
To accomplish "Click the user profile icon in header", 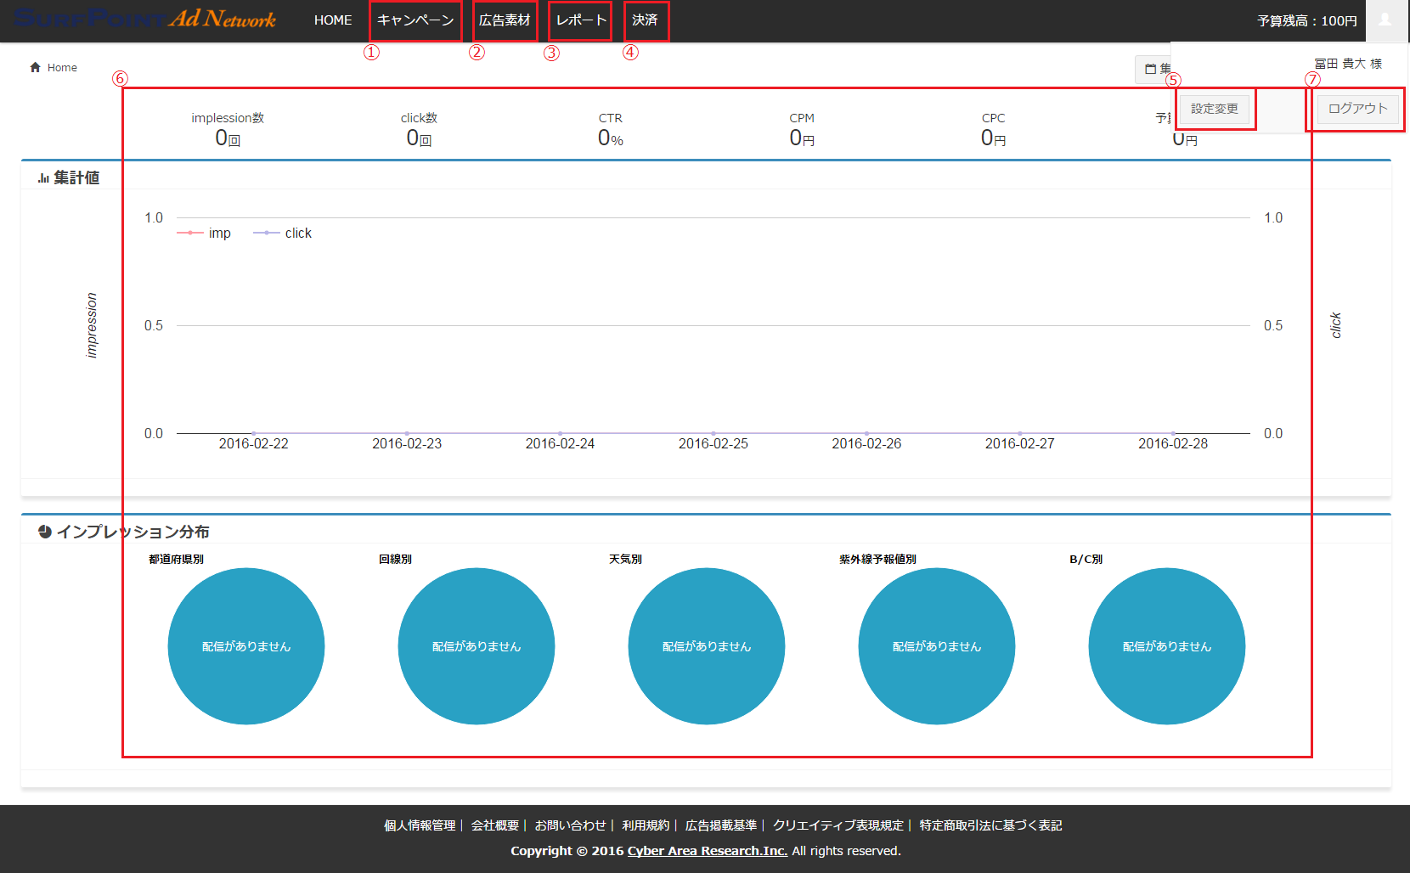I will pyautogui.click(x=1385, y=20).
